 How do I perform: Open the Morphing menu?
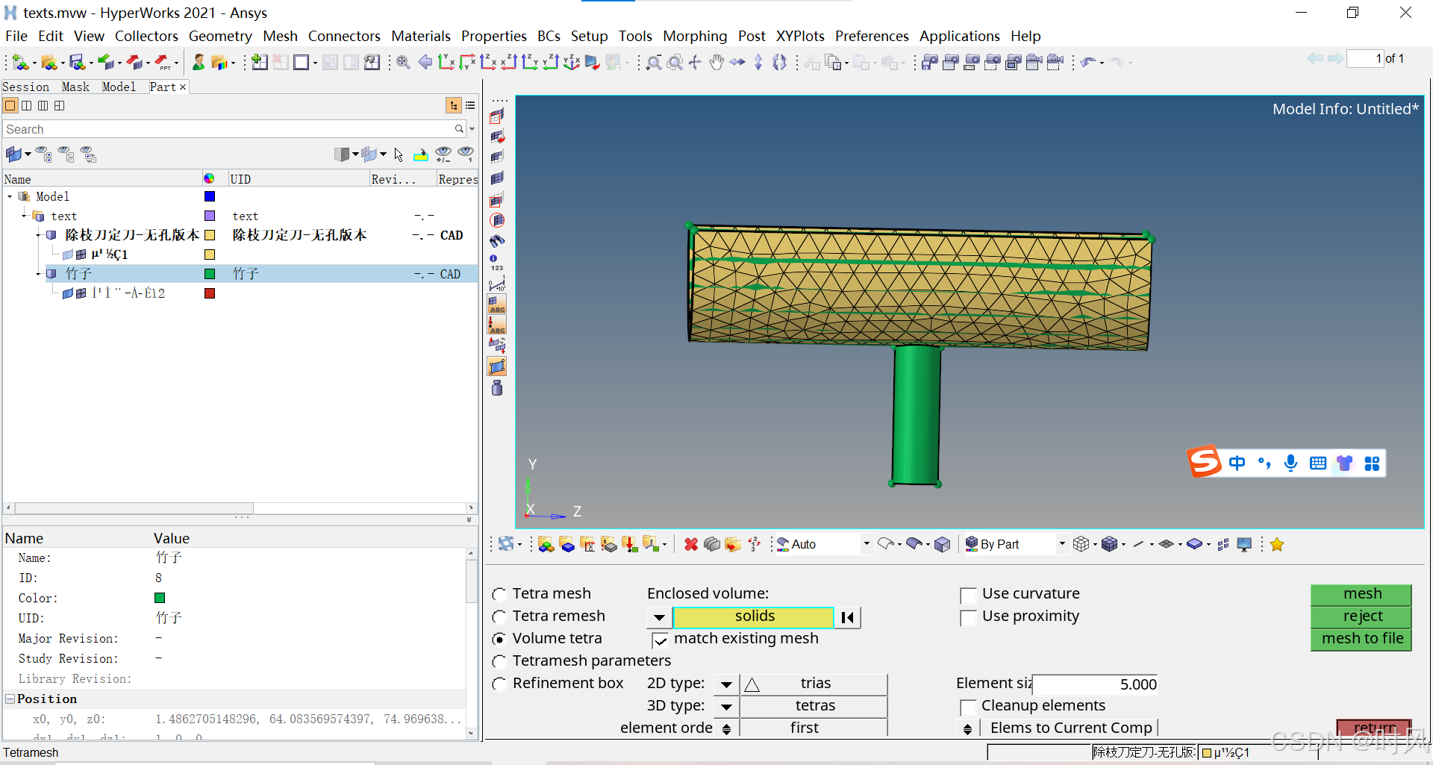click(x=695, y=36)
